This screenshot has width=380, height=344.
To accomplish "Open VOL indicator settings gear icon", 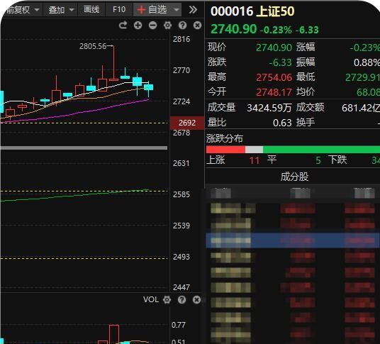I will pyautogui.click(x=167, y=300).
